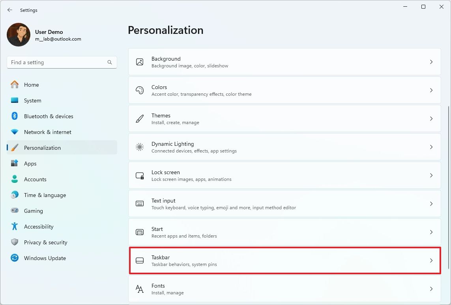Open the Fonts icon
The height and width of the screenshot is (305, 451).
click(140, 289)
